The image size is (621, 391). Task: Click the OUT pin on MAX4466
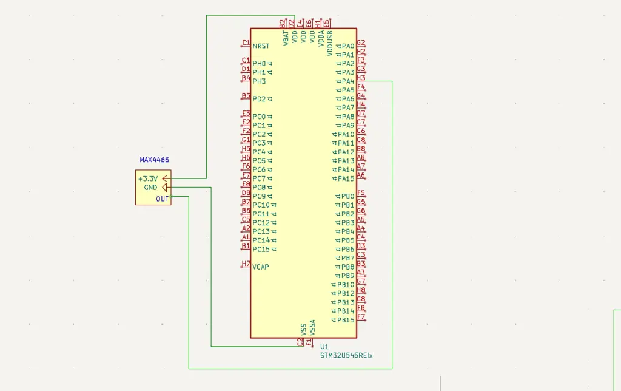pos(163,199)
